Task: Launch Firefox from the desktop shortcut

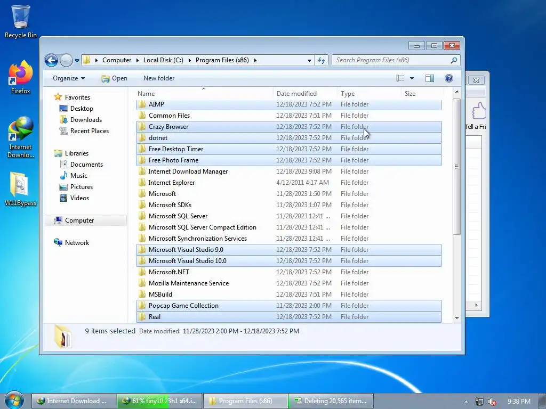Action: point(21,77)
